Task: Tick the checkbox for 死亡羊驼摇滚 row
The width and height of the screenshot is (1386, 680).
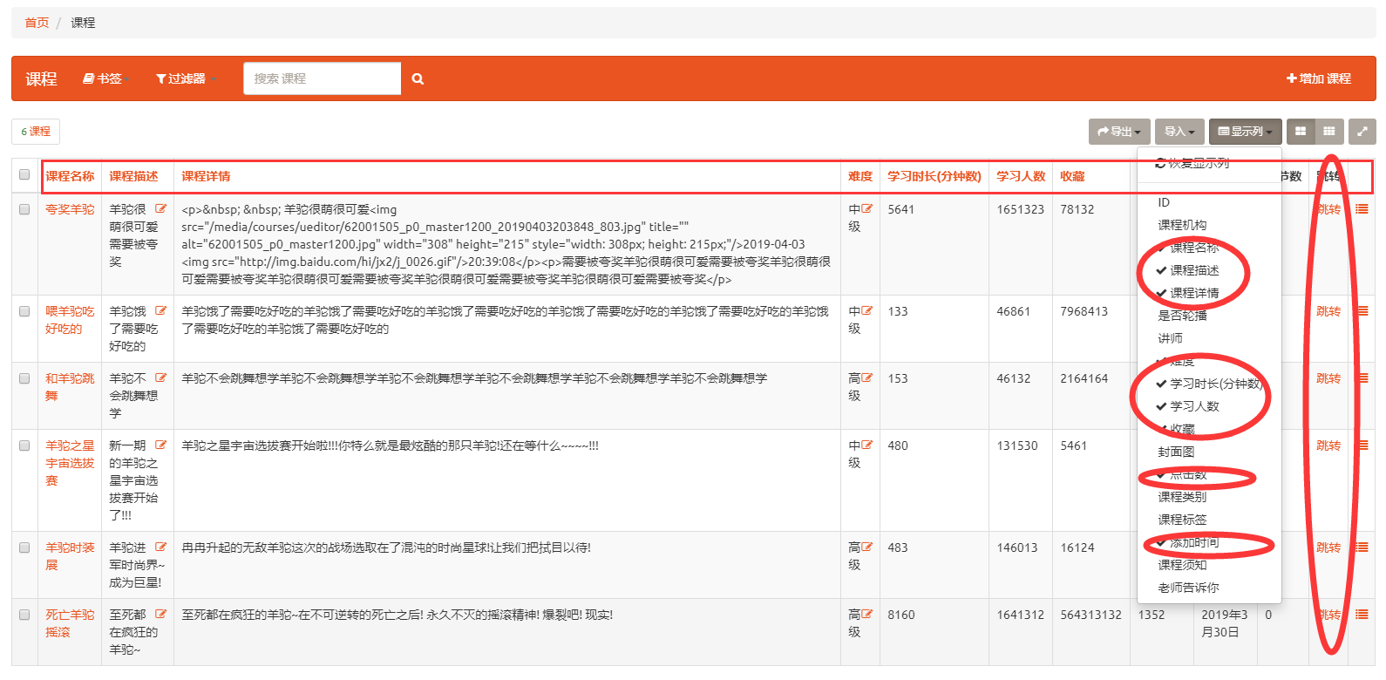Action: click(x=24, y=615)
